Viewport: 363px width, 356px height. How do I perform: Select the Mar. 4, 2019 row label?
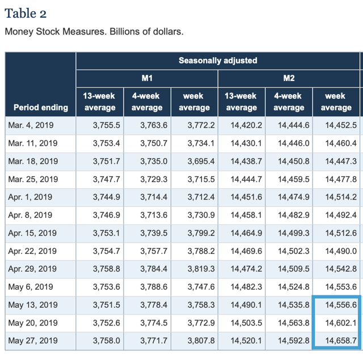(33, 125)
